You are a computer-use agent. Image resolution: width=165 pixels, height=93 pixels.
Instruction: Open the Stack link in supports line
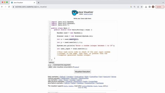(95, 86)
